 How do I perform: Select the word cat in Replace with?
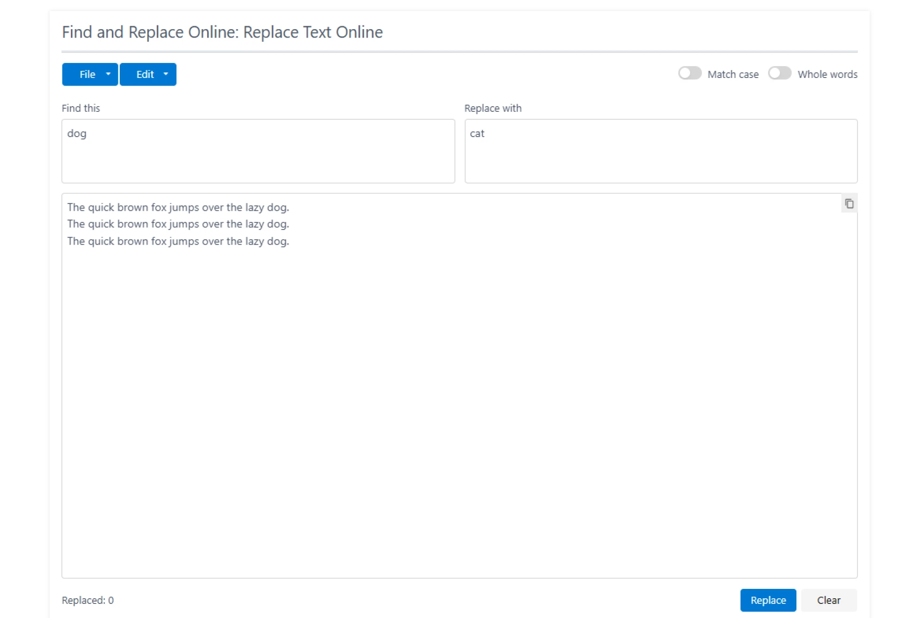coord(477,133)
